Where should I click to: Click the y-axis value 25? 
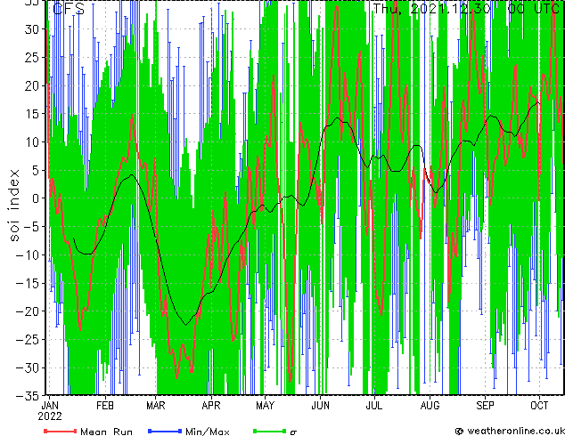[32, 58]
